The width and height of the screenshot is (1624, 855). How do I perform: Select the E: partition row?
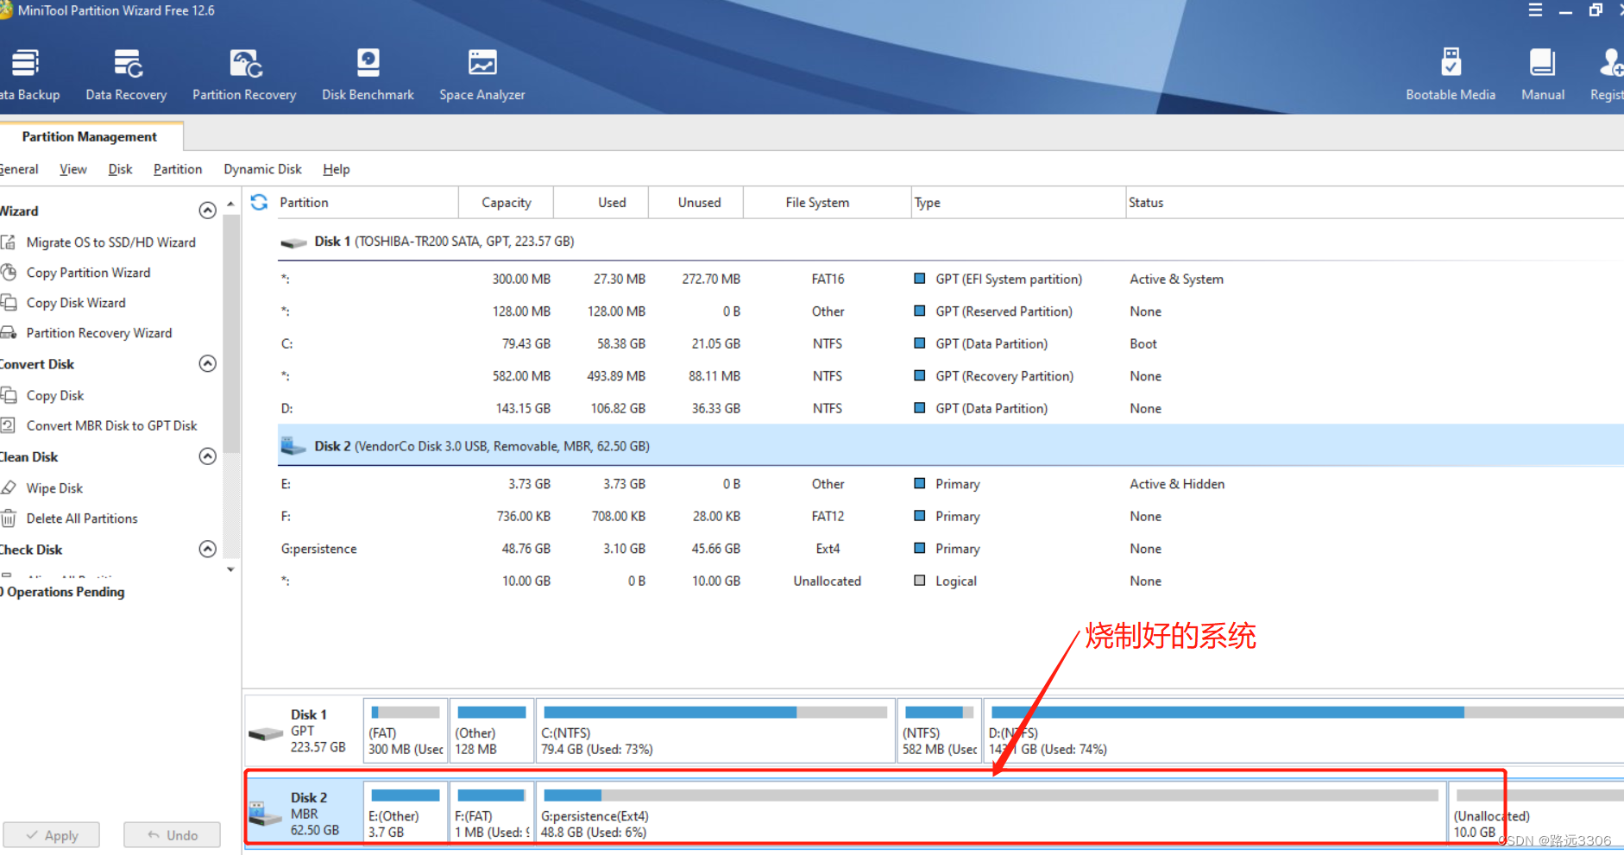[x=950, y=484]
